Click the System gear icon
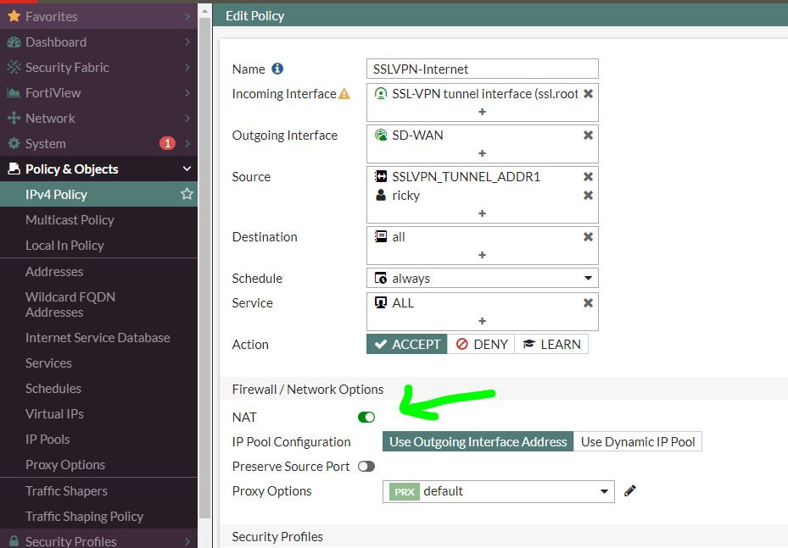Screen dimensions: 788x548 [x=14, y=143]
